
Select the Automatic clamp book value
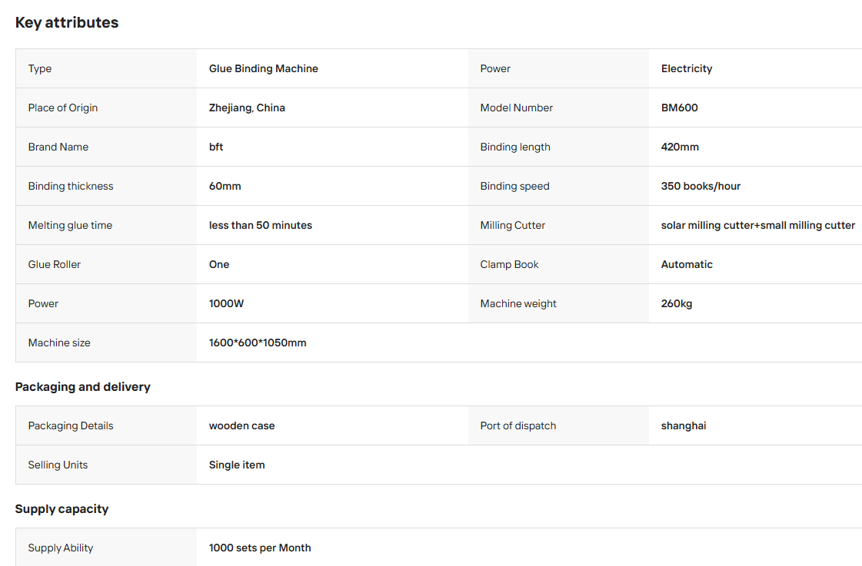(x=687, y=265)
